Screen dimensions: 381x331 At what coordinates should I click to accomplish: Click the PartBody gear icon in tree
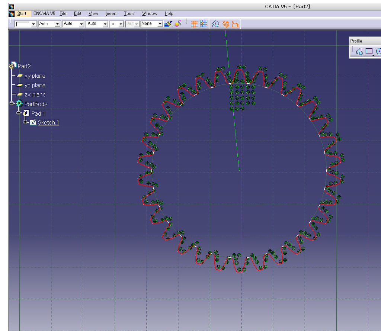click(19, 104)
